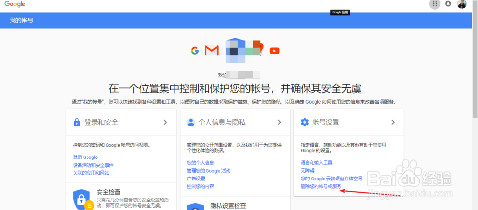The width and height of the screenshot is (478, 210).
Task: Click the YouTube play icon
Action: tap(274, 51)
